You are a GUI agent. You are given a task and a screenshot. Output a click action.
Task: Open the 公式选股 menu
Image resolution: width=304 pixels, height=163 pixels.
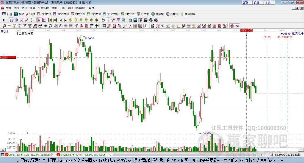click(x=43, y=8)
